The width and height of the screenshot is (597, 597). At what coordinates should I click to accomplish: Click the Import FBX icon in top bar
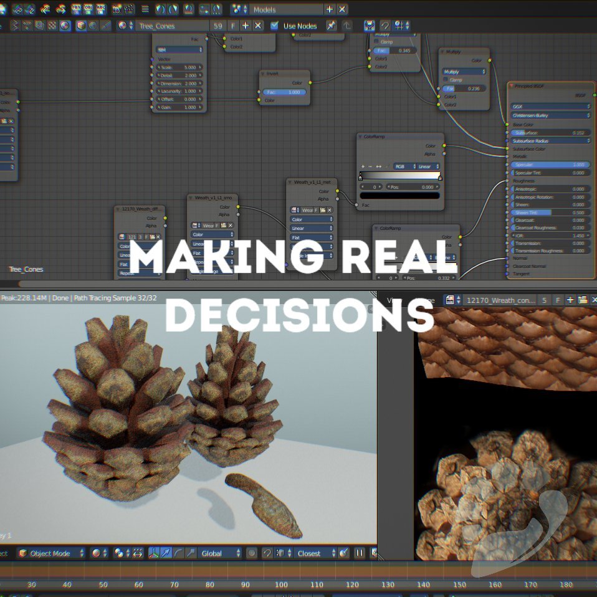(76, 9)
